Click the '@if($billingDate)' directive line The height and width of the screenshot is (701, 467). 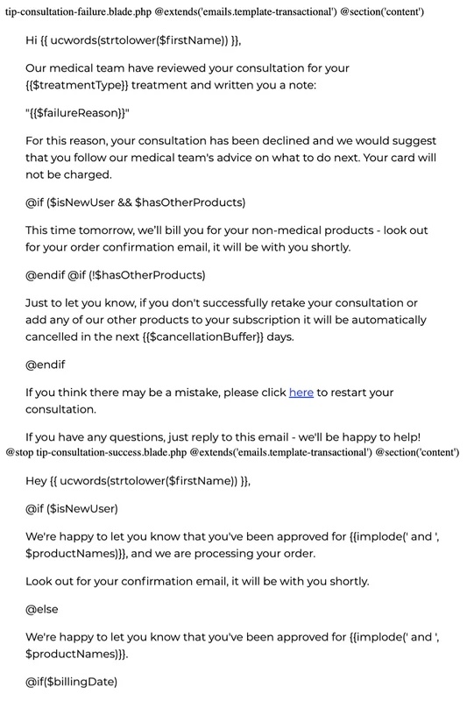click(x=72, y=682)
